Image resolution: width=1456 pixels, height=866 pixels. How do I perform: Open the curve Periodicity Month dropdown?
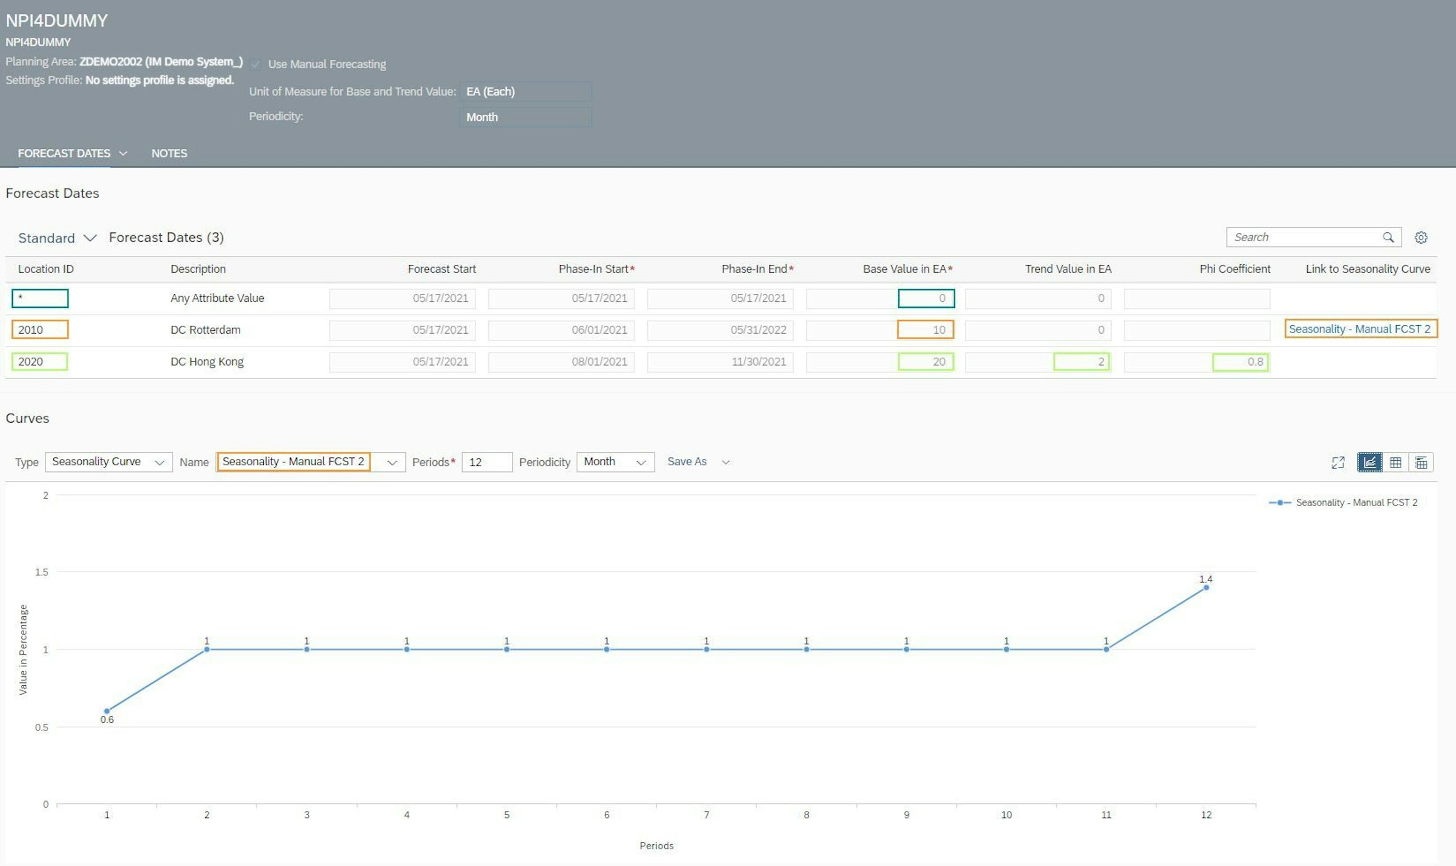(x=615, y=462)
